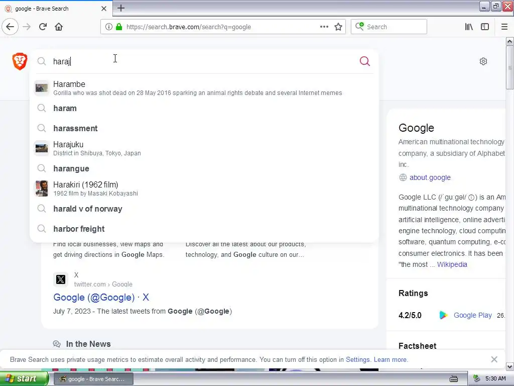
Task: Open Settings link in metrics notice
Action: click(x=357, y=359)
